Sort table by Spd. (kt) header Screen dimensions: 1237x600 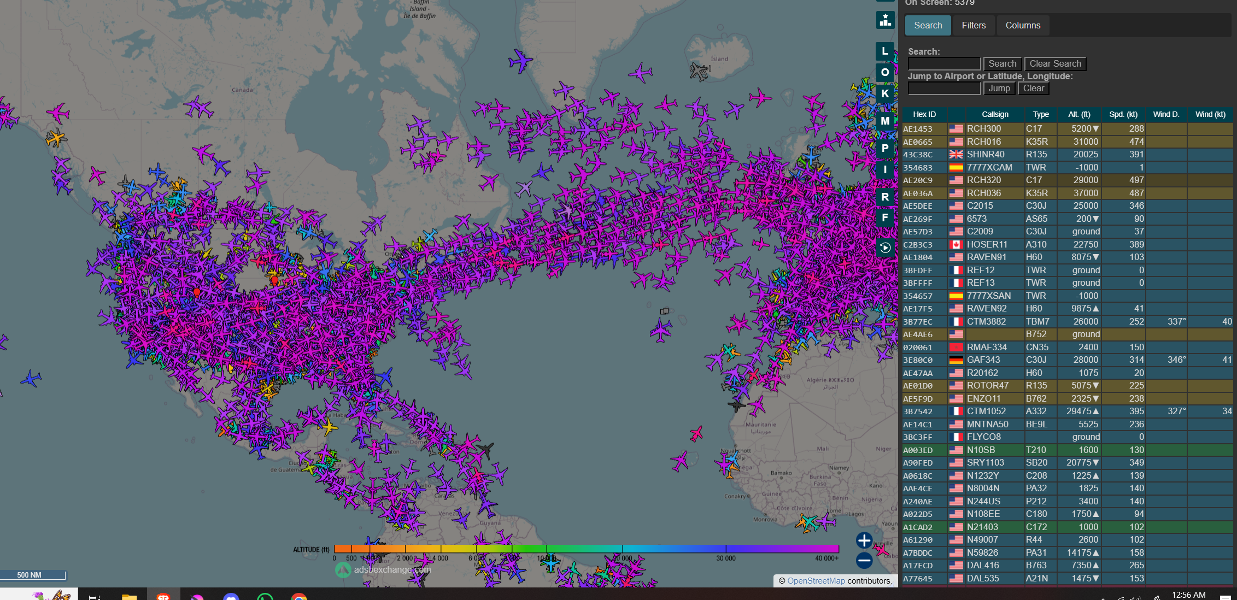click(x=1123, y=114)
